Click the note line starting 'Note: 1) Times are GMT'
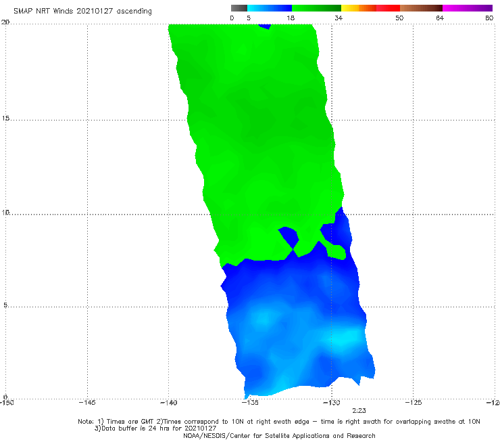The width and height of the screenshot is (500, 440). click(278, 422)
